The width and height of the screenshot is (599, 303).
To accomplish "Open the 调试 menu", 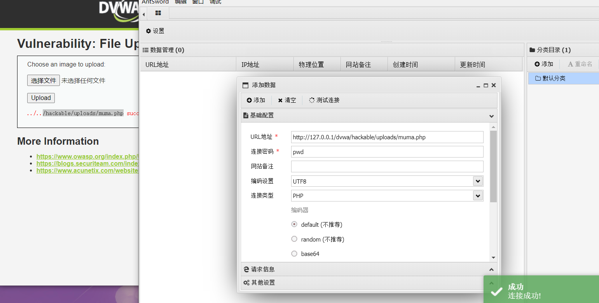I will point(215,2).
